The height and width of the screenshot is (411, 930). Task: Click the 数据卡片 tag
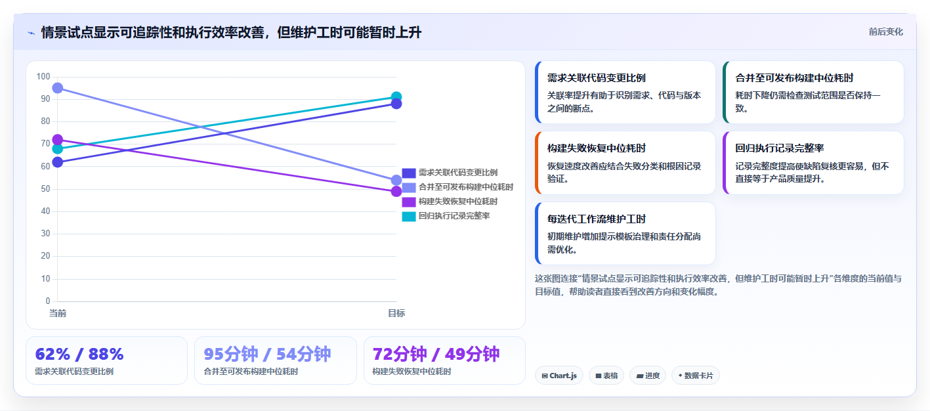coord(696,376)
